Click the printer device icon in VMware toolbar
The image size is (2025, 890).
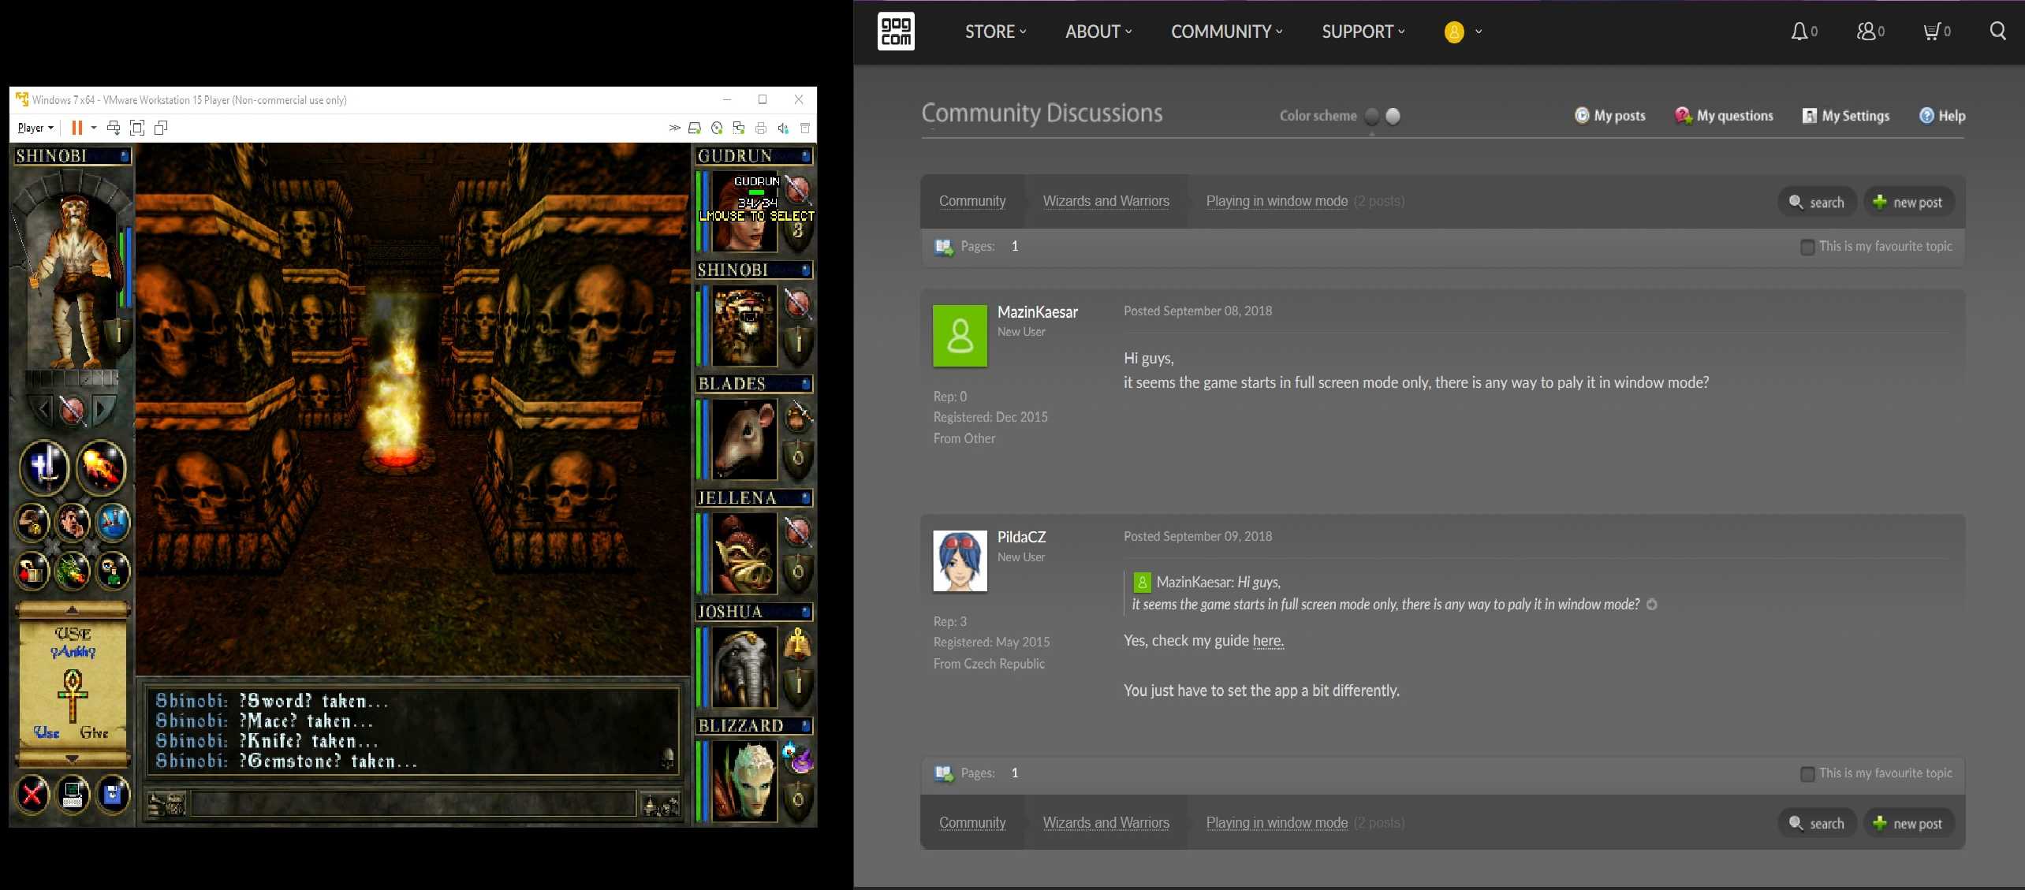click(x=761, y=128)
